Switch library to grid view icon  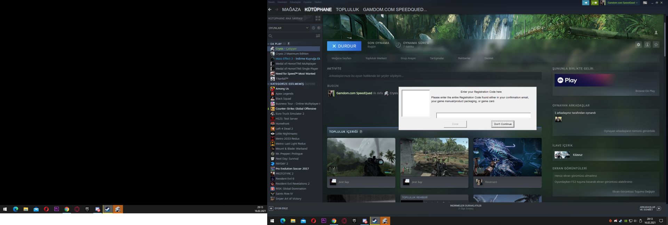point(318,18)
